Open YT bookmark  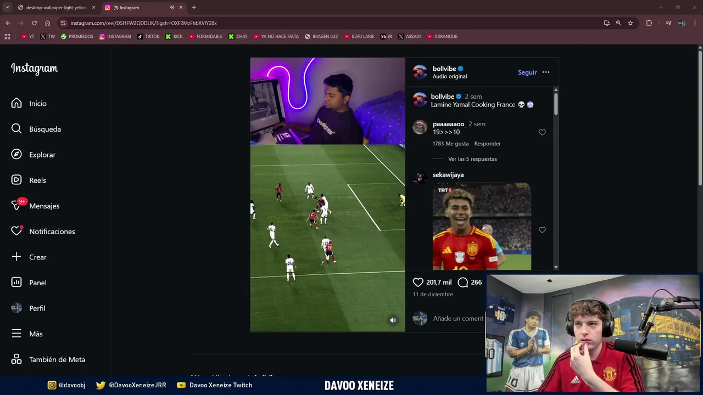point(27,37)
